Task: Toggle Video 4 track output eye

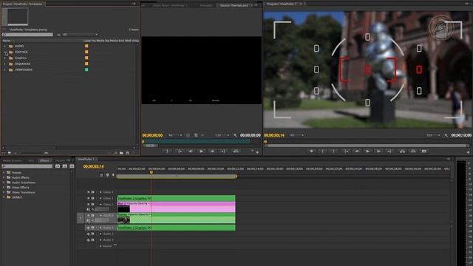Action: click(89, 192)
